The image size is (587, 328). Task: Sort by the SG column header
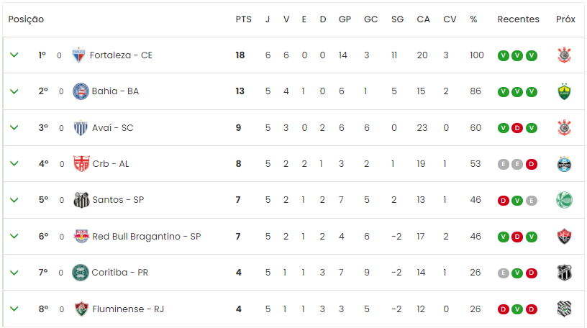[397, 19]
